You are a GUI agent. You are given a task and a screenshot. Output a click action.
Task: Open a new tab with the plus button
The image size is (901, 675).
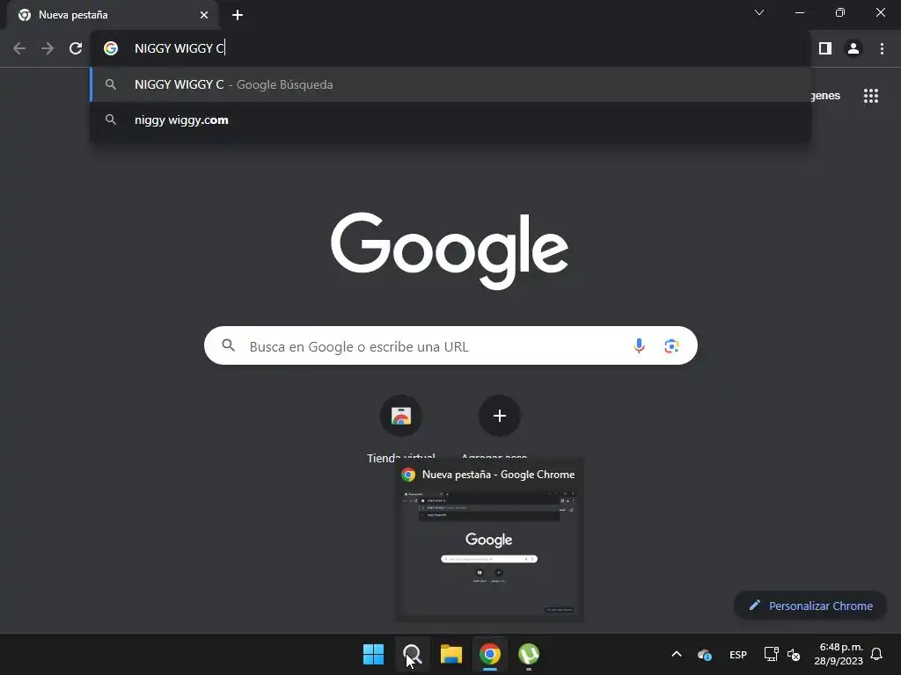coord(238,15)
